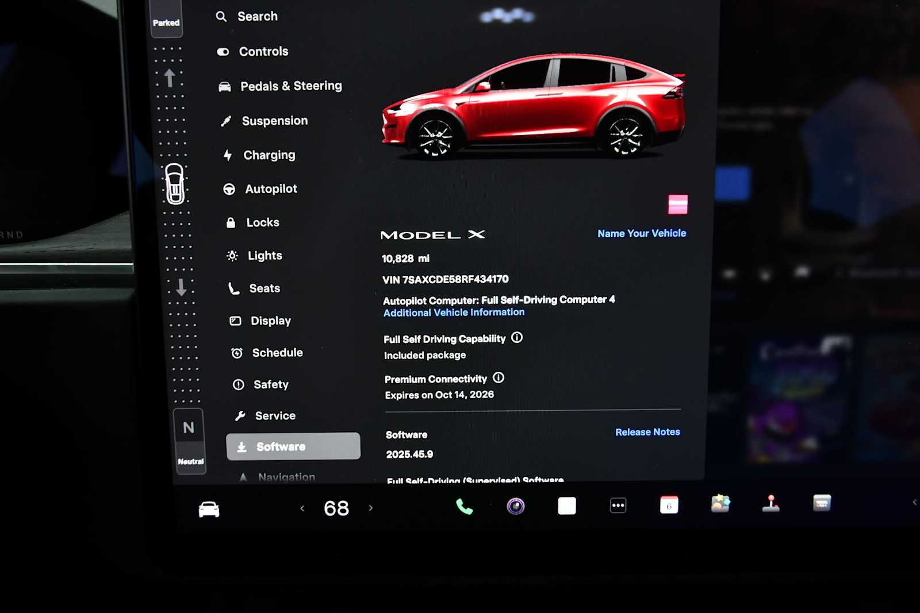The height and width of the screenshot is (613, 920).
Task: Raise the cabin temperature with the right chevron
Action: (371, 508)
